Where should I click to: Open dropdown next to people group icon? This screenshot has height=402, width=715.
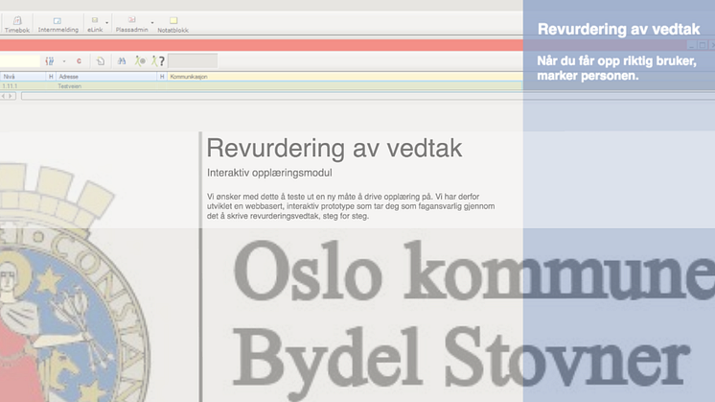(64, 61)
